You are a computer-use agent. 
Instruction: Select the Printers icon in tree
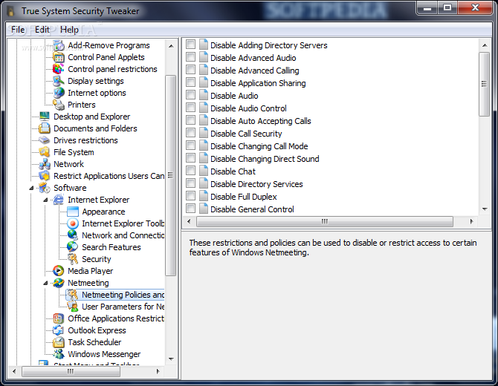(59, 105)
